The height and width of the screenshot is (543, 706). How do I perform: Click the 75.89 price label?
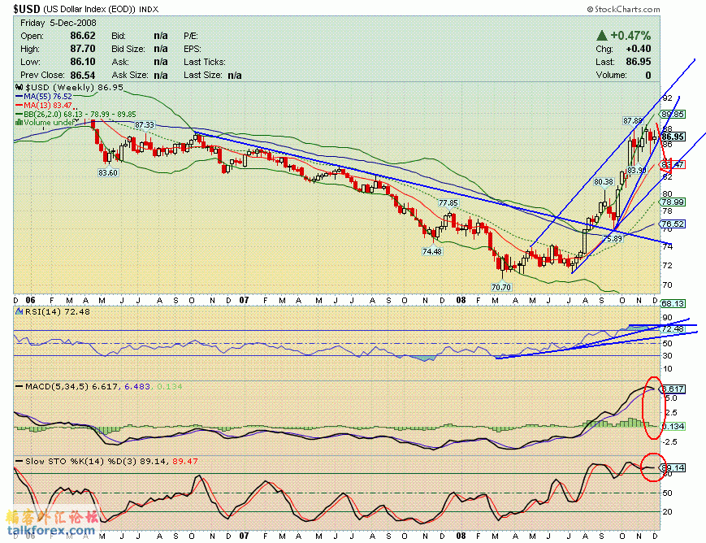click(x=613, y=238)
